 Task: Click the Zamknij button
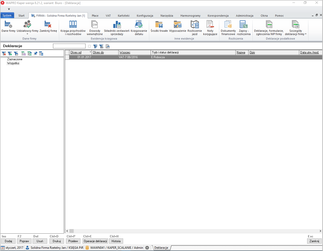[314, 241]
